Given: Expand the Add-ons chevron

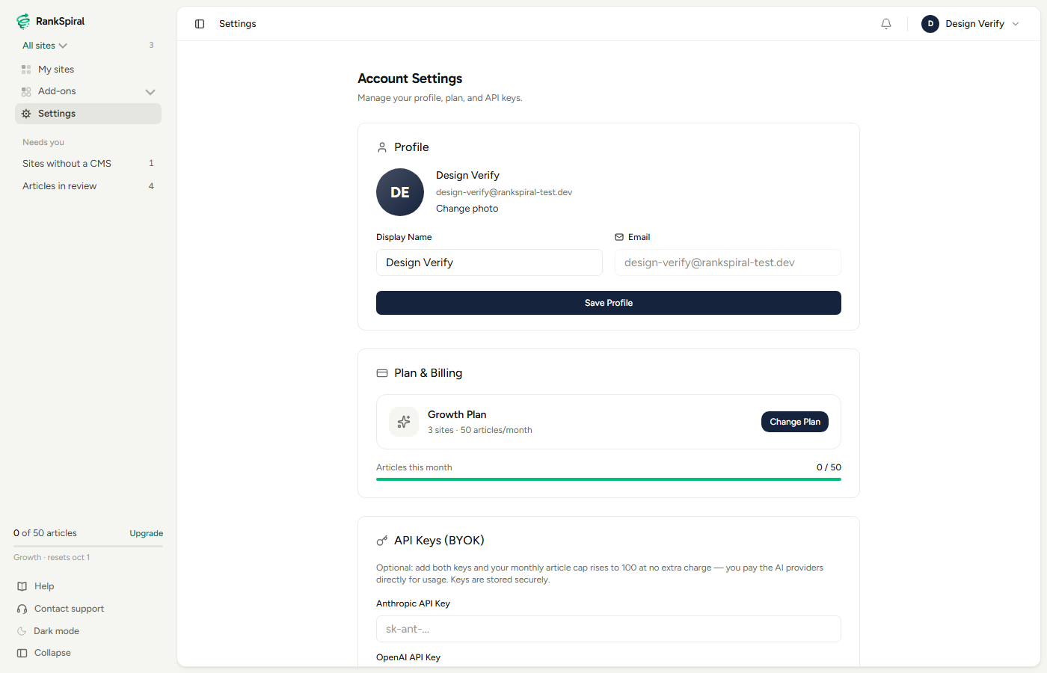Looking at the screenshot, I should (150, 92).
